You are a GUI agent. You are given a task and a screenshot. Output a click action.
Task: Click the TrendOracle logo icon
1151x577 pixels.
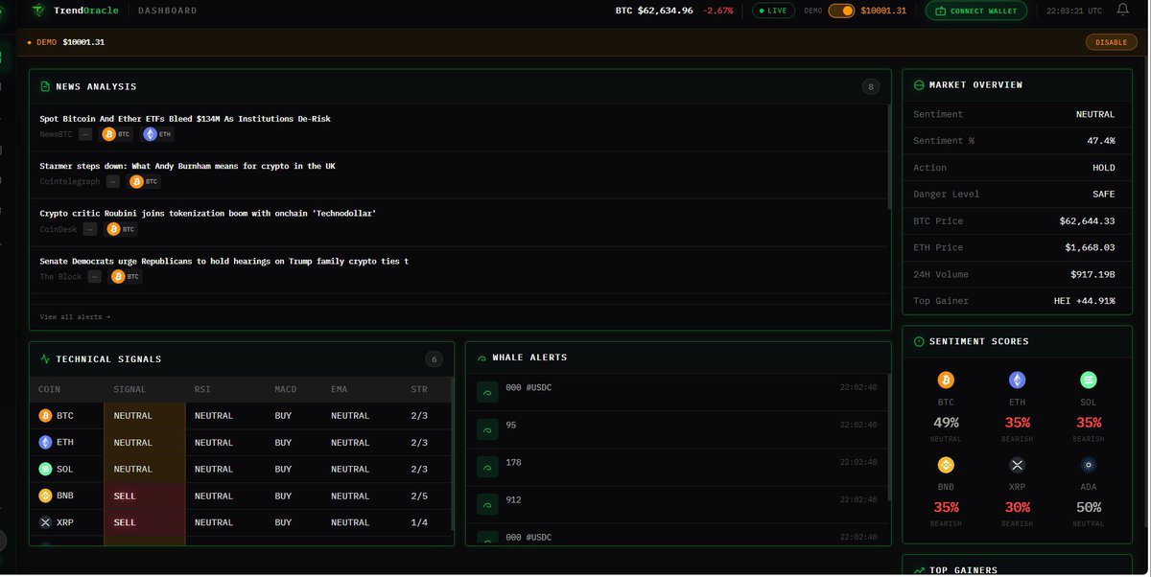point(38,11)
